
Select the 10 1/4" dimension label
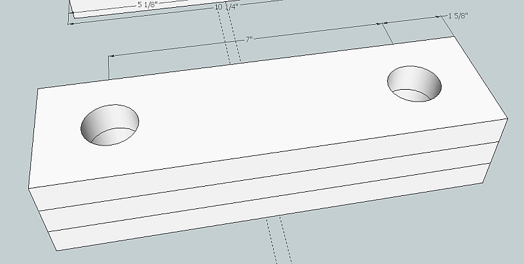227,7
